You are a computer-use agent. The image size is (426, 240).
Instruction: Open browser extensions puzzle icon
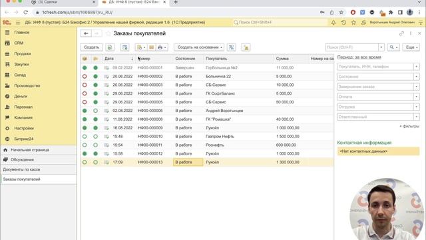[x=391, y=12]
